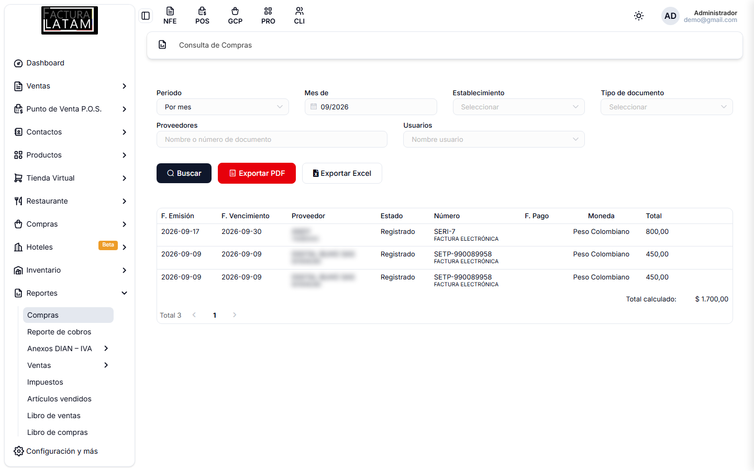Click the Configuración y más gear icon
The image size is (754, 471).
19,451
